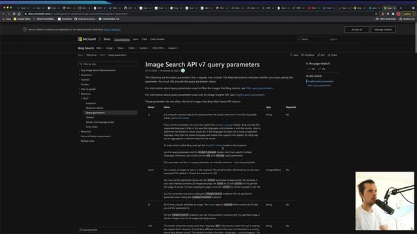Open the News dropdown in Bing Search nav
This screenshot has height=234, width=417.
tap(121, 48)
